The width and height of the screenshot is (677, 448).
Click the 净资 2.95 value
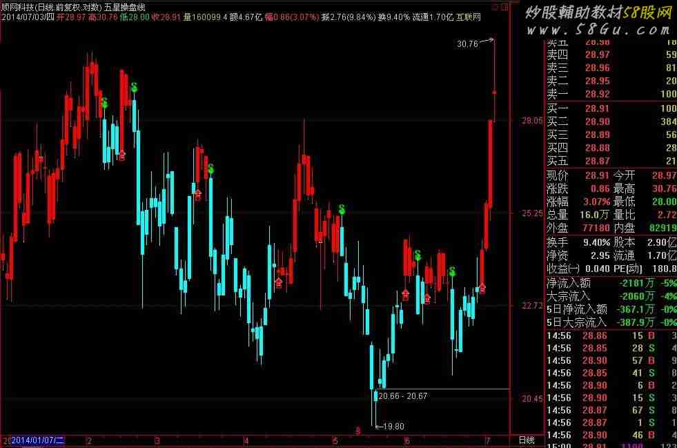coord(600,255)
